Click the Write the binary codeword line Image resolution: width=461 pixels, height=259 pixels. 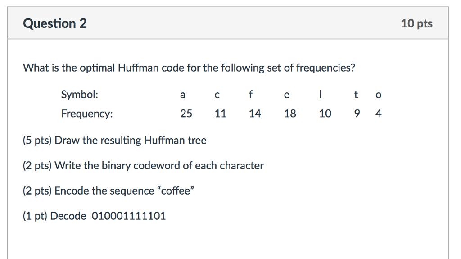[x=143, y=166]
